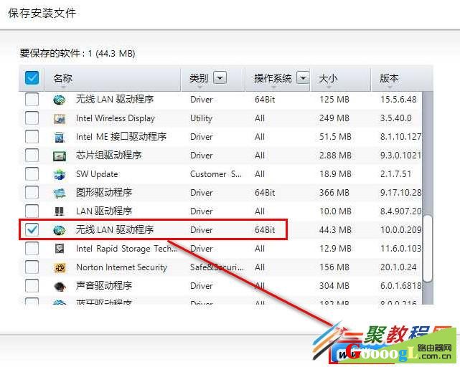Check the Norton Internet Security checkbox

(x=32, y=267)
